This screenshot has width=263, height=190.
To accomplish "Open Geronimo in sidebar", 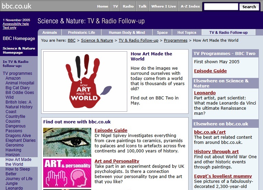I will pyautogui.click(x=14, y=145).
